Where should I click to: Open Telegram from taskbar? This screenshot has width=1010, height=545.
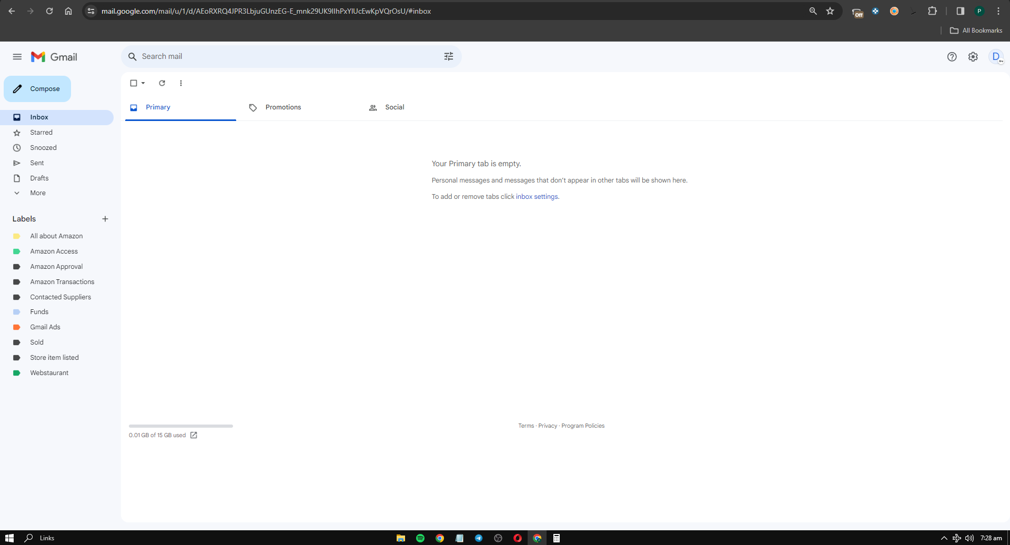coord(479,538)
